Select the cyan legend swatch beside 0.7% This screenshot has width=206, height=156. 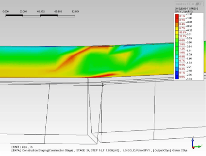tap(177, 61)
